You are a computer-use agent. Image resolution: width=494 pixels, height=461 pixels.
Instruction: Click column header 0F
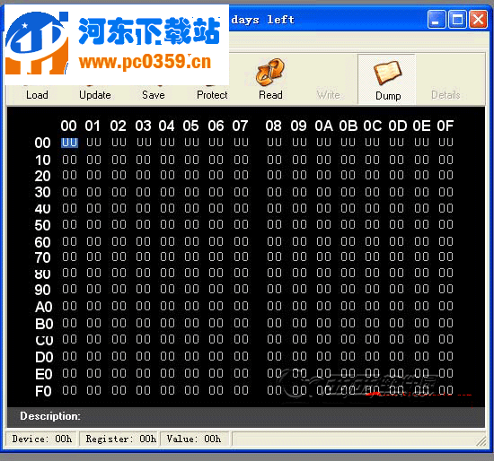coord(445,126)
